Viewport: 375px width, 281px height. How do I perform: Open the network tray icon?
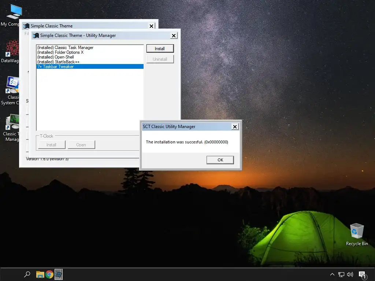341,274
